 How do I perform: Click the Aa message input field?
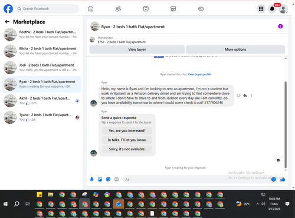[196, 179]
